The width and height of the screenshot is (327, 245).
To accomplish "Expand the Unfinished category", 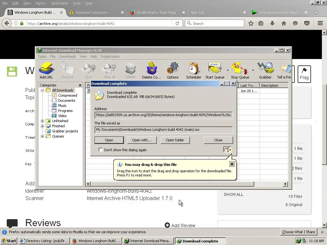I will (x=42, y=121).
